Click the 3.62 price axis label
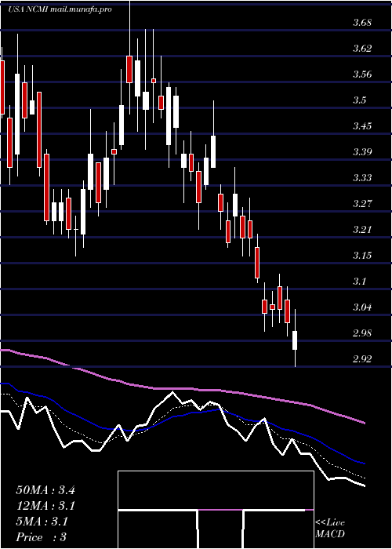392x549 pixels. pos(361,49)
